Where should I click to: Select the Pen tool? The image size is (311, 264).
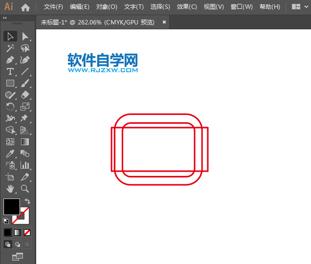(10, 60)
